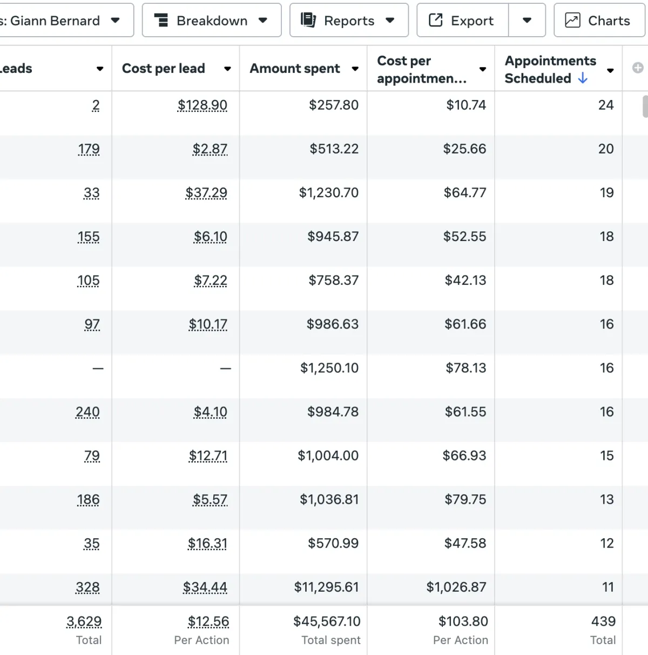Click the Export button
Image resolution: width=648 pixels, height=655 pixels.
pos(463,20)
